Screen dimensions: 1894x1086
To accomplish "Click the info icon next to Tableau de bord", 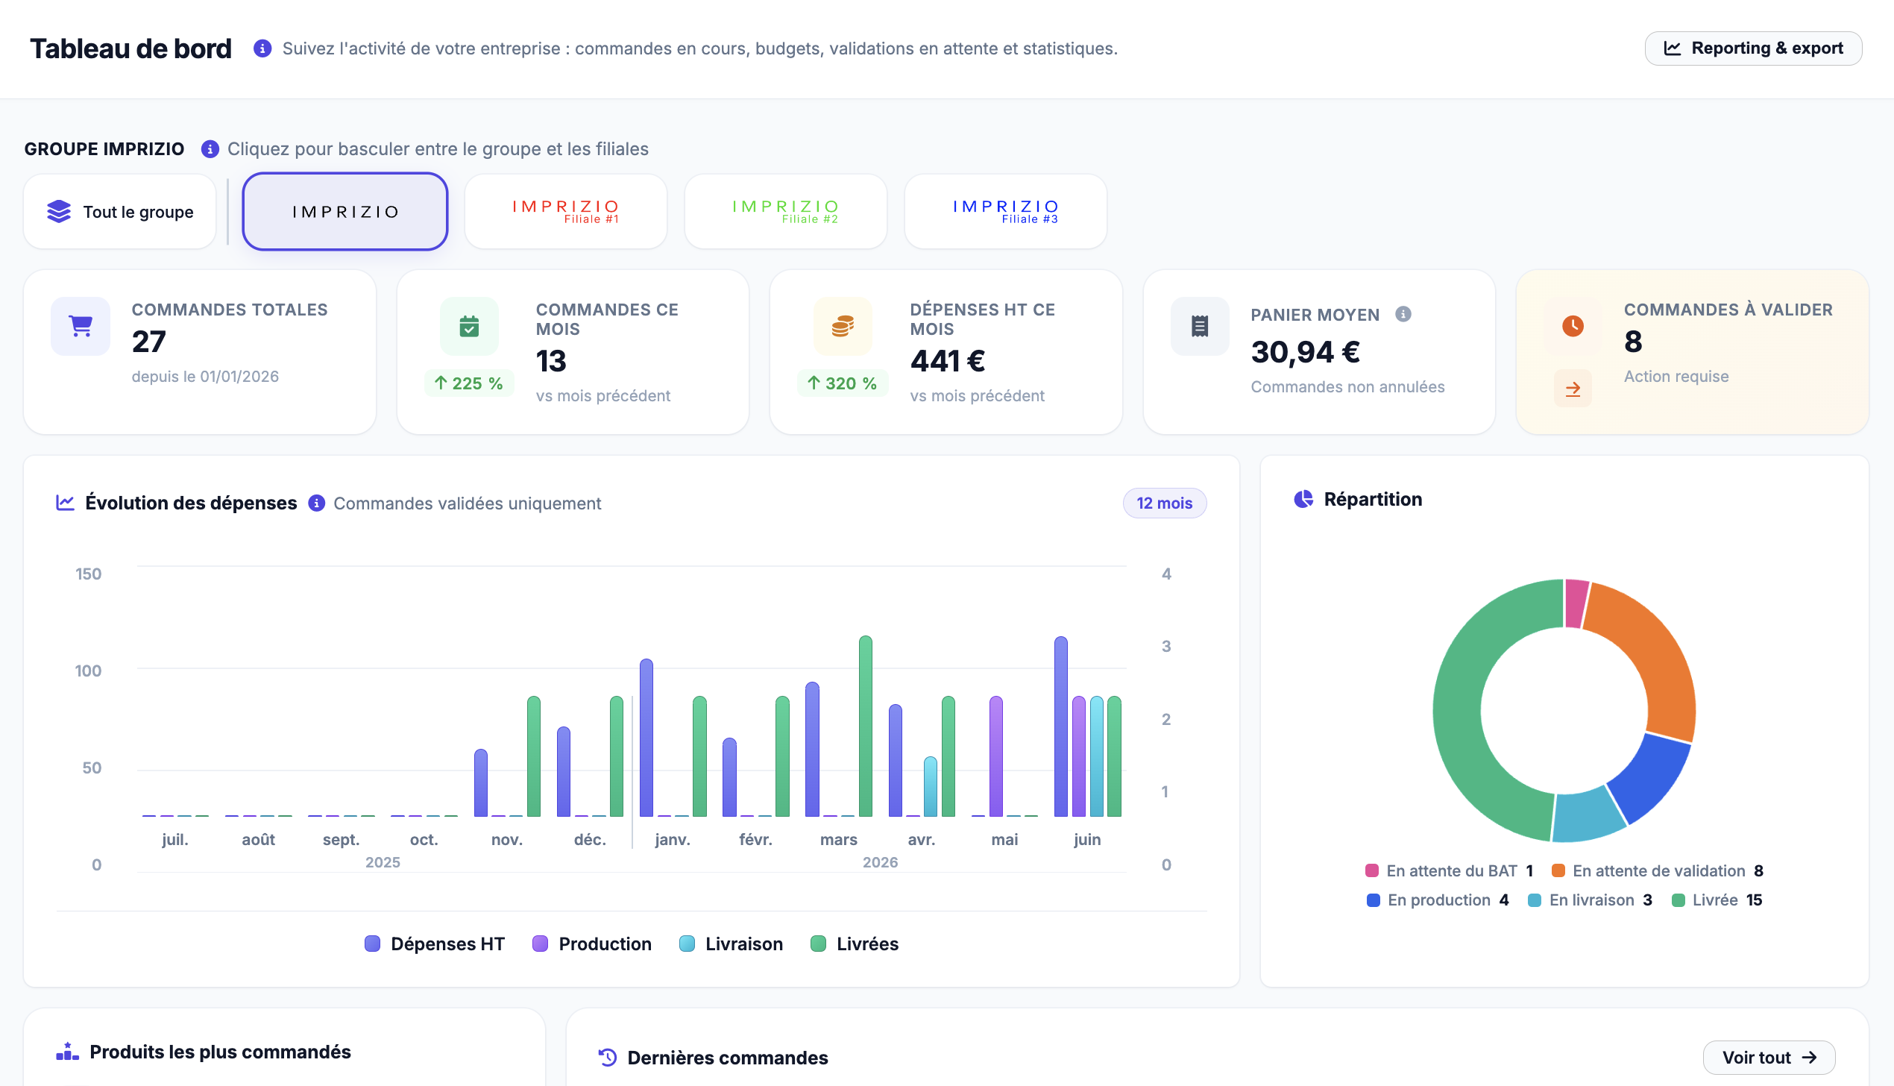I will click(262, 48).
